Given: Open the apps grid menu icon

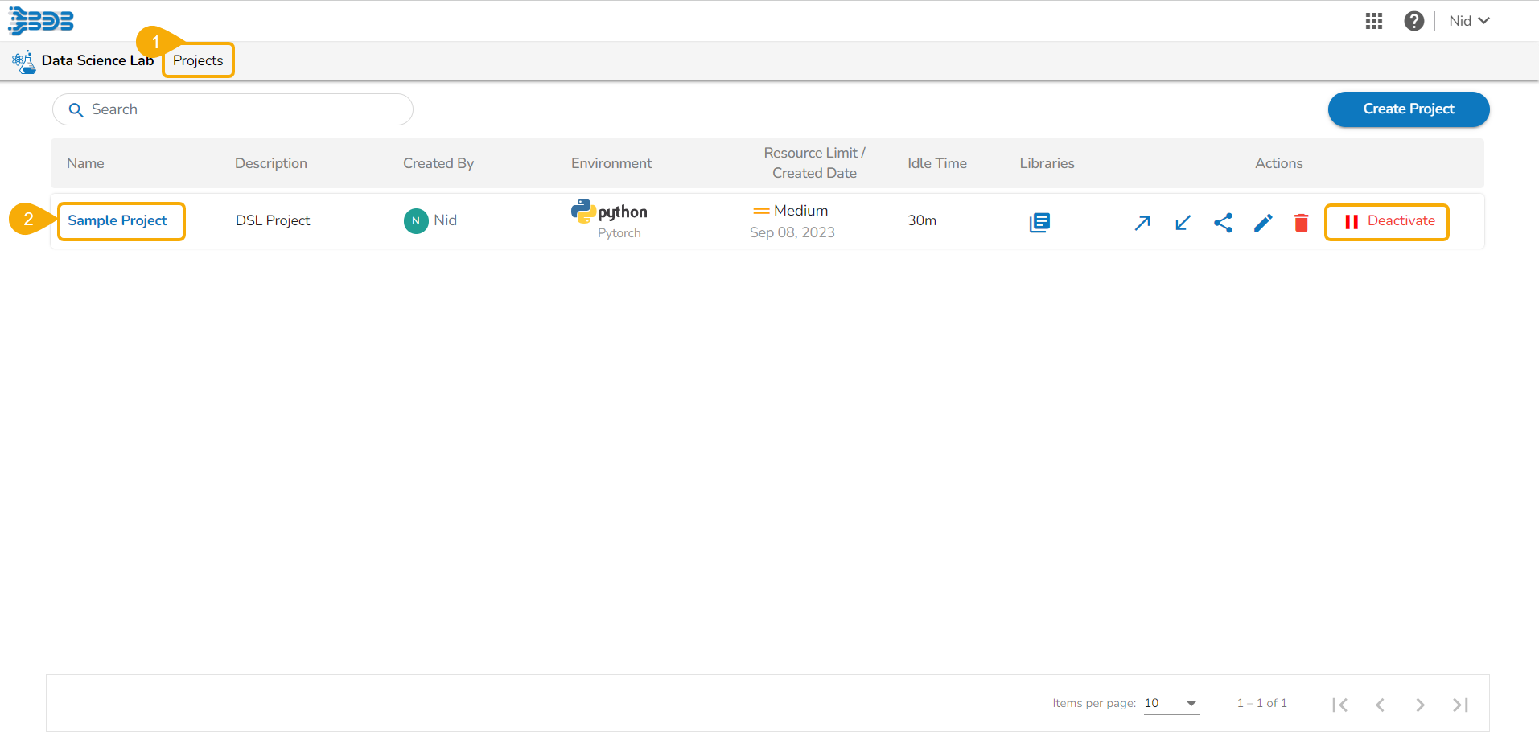Looking at the screenshot, I should [x=1374, y=21].
